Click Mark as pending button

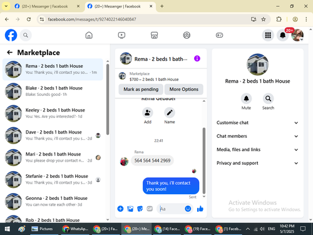click(x=141, y=89)
